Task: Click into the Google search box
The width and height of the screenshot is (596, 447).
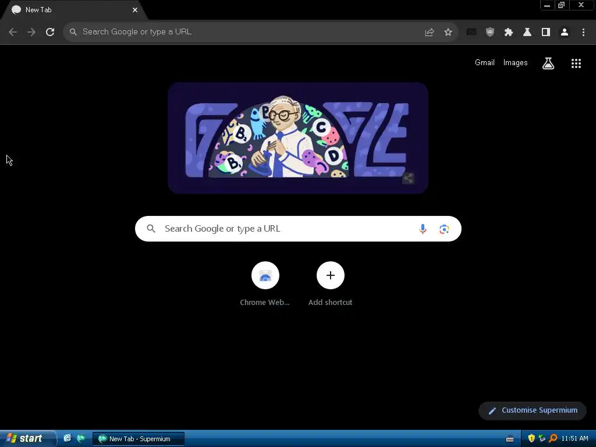Action: coord(298,228)
